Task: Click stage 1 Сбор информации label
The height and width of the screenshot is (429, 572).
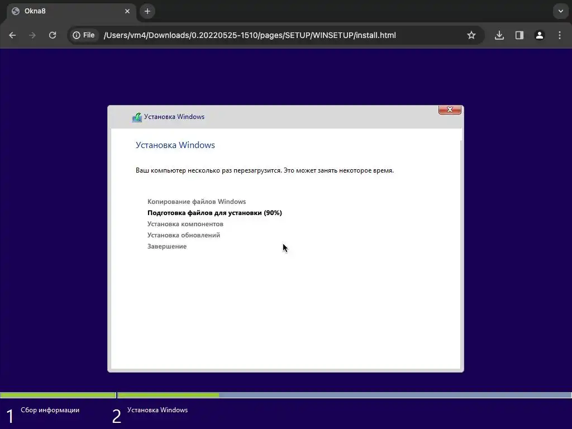Action: (x=50, y=410)
